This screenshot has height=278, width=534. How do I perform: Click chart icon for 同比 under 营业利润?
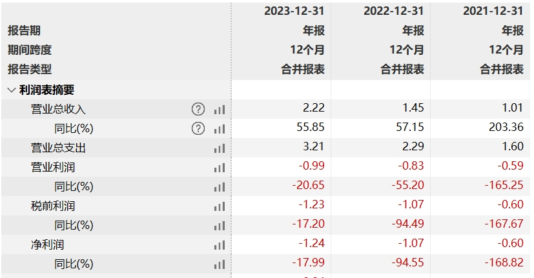click(220, 187)
